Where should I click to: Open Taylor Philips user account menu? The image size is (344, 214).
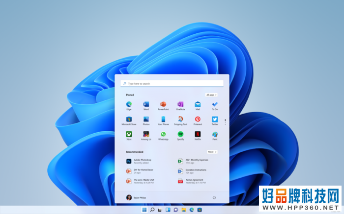click(136, 198)
